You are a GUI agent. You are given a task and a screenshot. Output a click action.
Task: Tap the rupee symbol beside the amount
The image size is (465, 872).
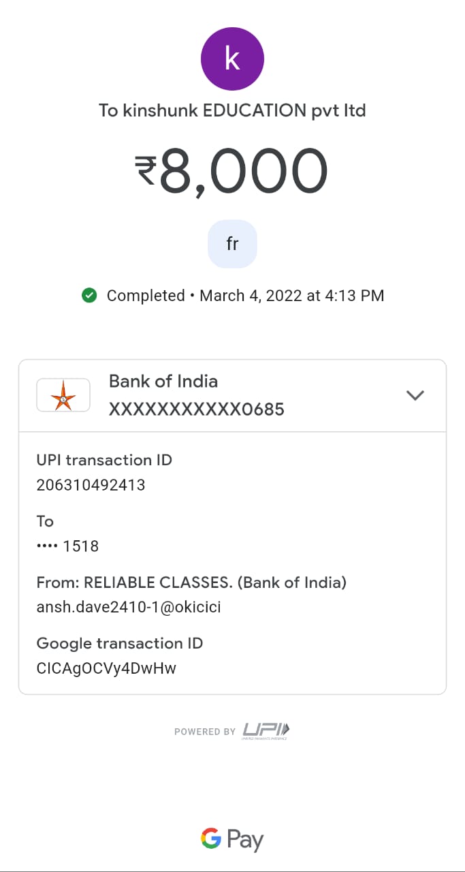click(x=146, y=170)
